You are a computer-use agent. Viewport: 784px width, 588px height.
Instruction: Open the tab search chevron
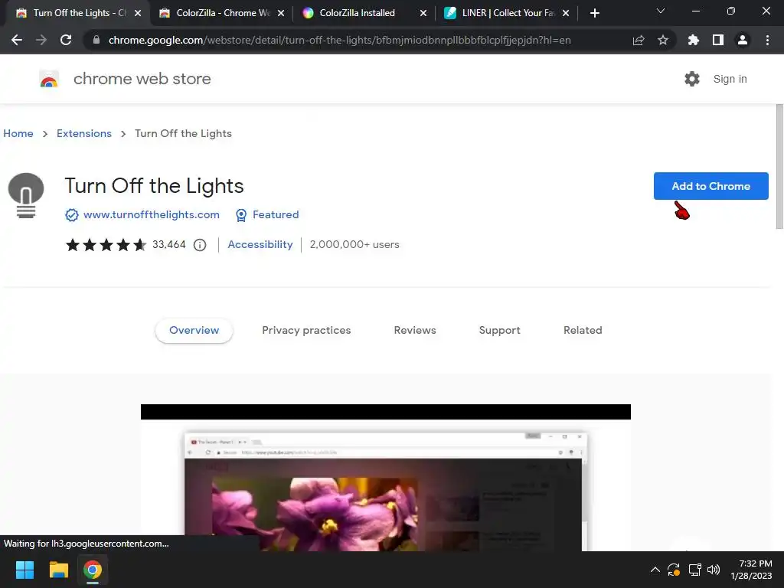pos(661,11)
